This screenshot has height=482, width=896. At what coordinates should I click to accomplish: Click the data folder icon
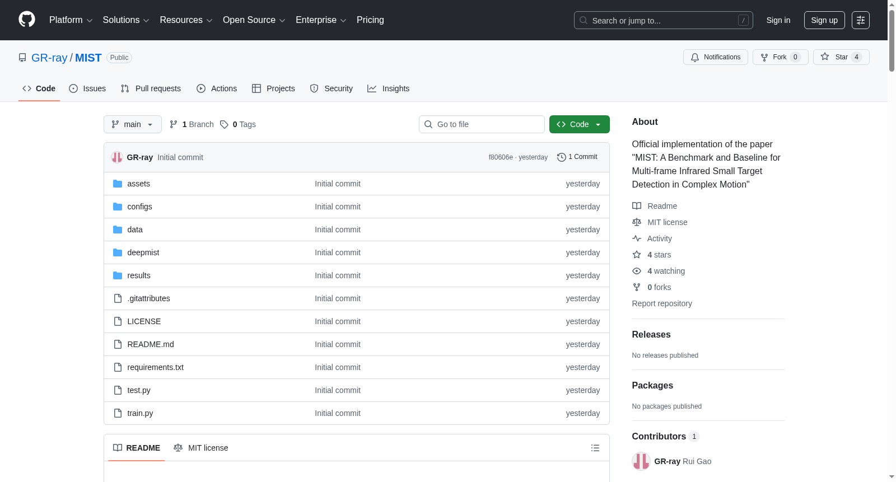pos(118,230)
